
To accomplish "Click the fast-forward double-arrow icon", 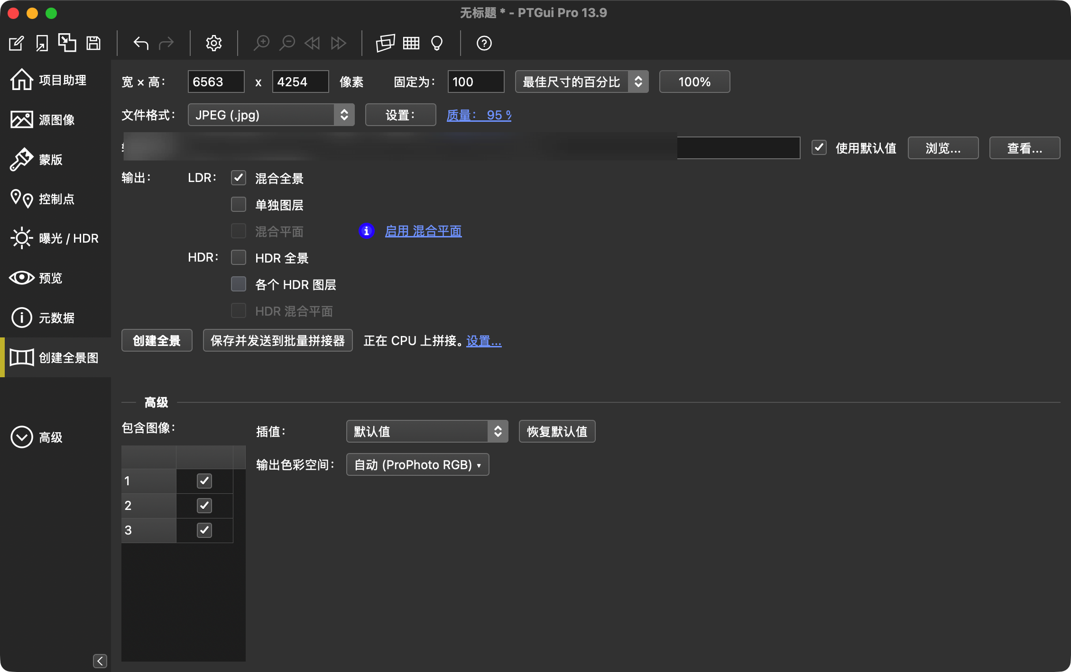I will tap(338, 43).
